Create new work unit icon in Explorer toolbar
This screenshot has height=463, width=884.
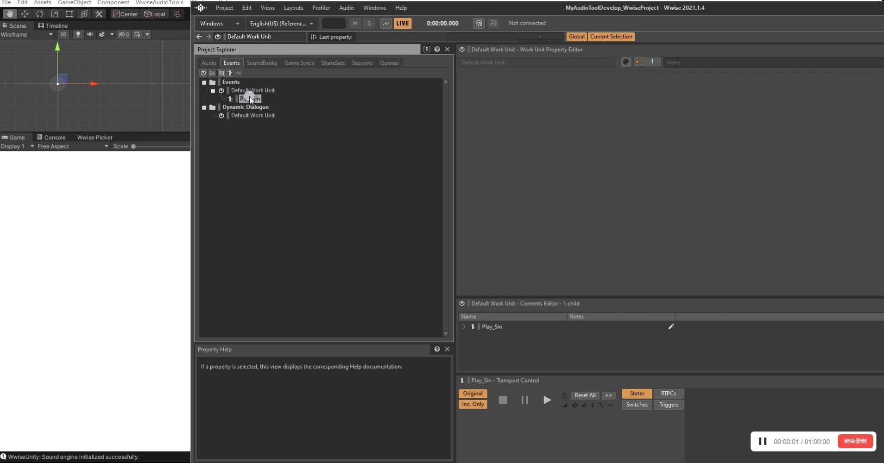click(x=203, y=73)
